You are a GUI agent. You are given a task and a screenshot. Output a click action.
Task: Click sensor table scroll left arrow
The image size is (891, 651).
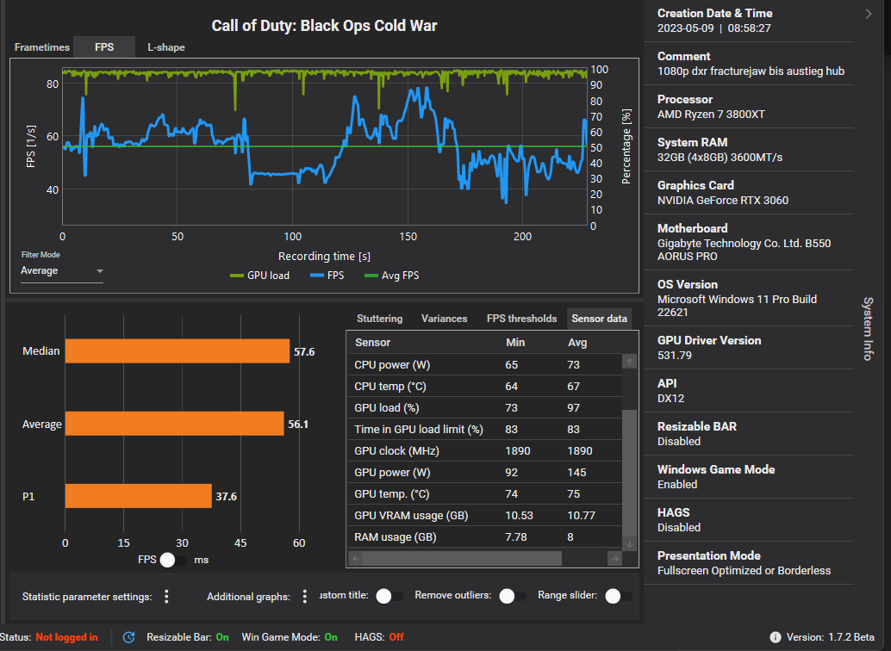coord(356,558)
